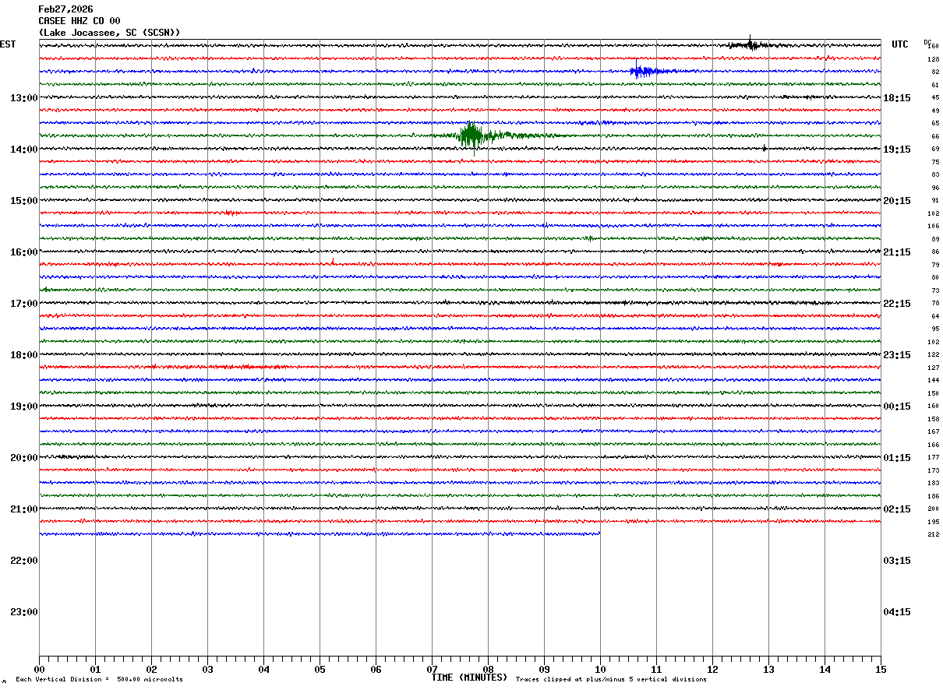Click the "03" minute tick label
943x690 pixels.
tap(207, 669)
